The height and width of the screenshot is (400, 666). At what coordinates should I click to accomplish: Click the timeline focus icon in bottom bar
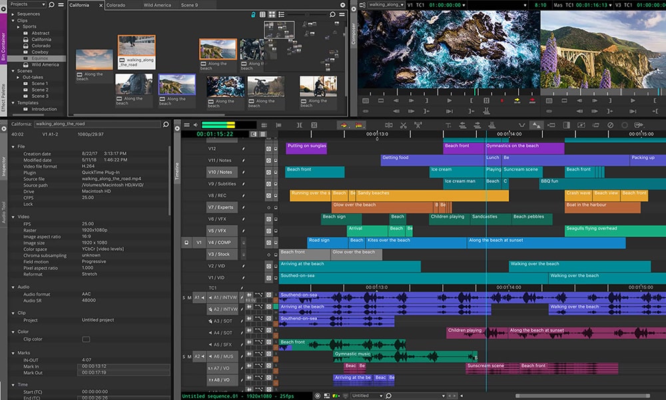pyautogui.click(x=317, y=396)
